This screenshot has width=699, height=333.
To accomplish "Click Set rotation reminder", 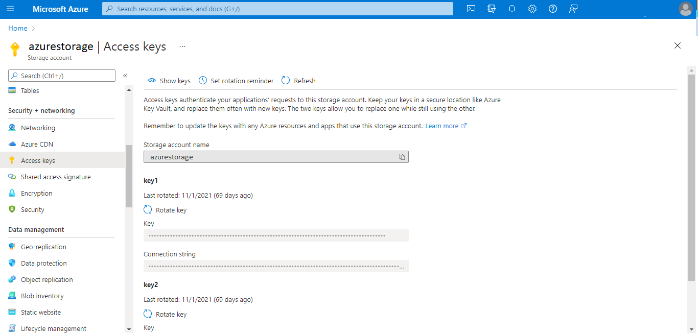I will (236, 81).
